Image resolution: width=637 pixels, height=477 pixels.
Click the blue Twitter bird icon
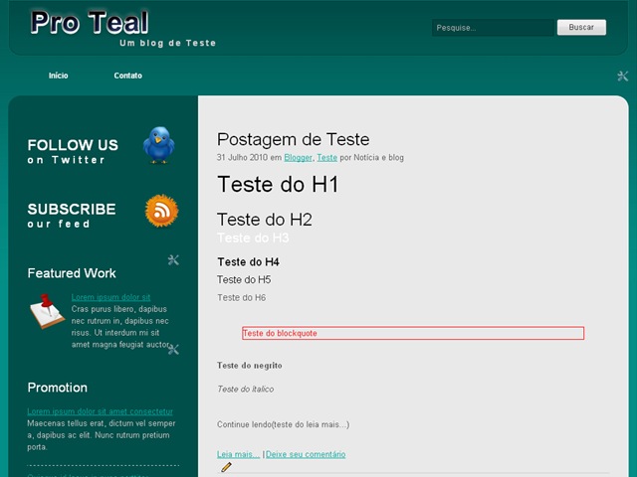point(159,145)
